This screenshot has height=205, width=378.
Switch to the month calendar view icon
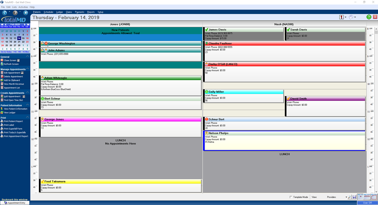[x=374, y=197]
